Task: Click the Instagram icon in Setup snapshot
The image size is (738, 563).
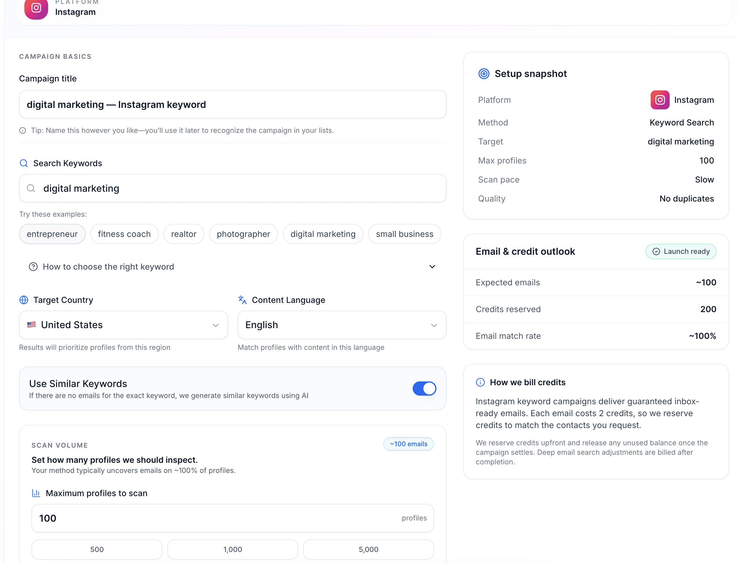Action: [659, 100]
